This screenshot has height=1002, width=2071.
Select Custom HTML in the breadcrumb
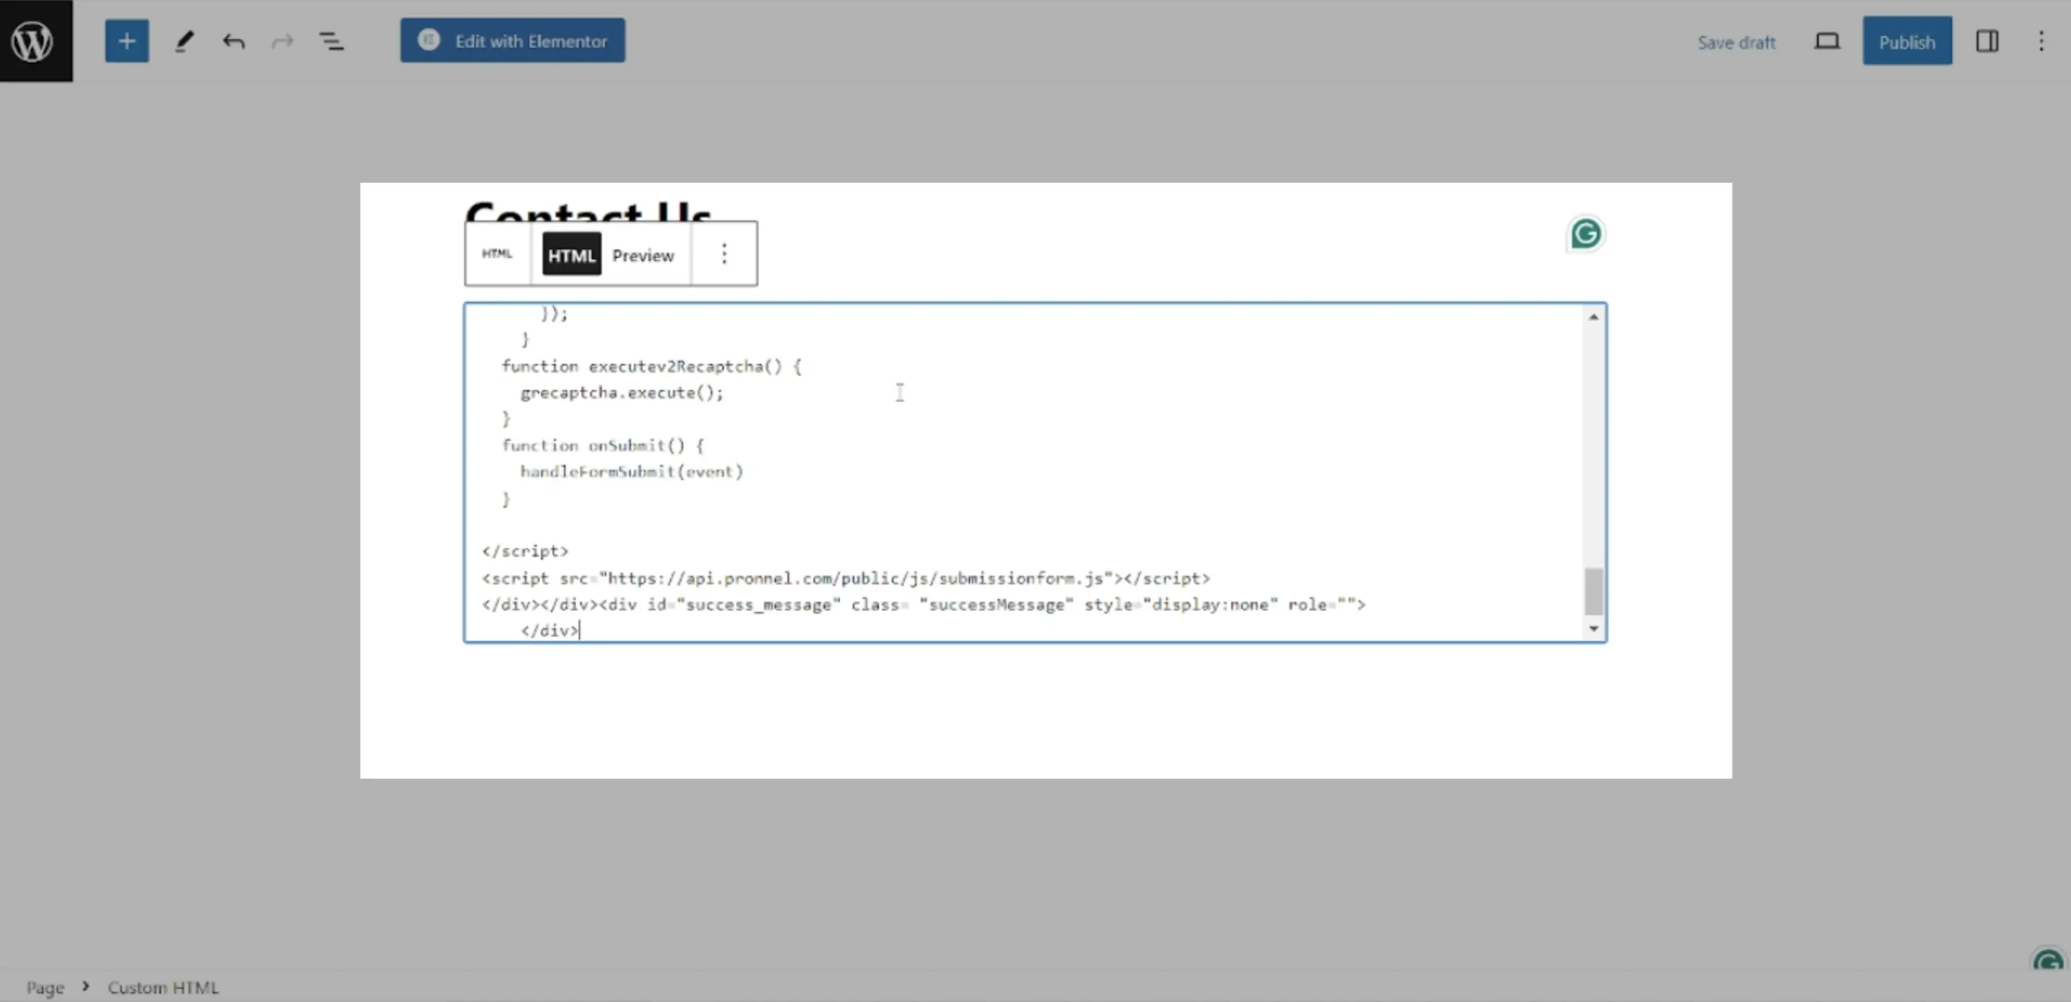(163, 987)
